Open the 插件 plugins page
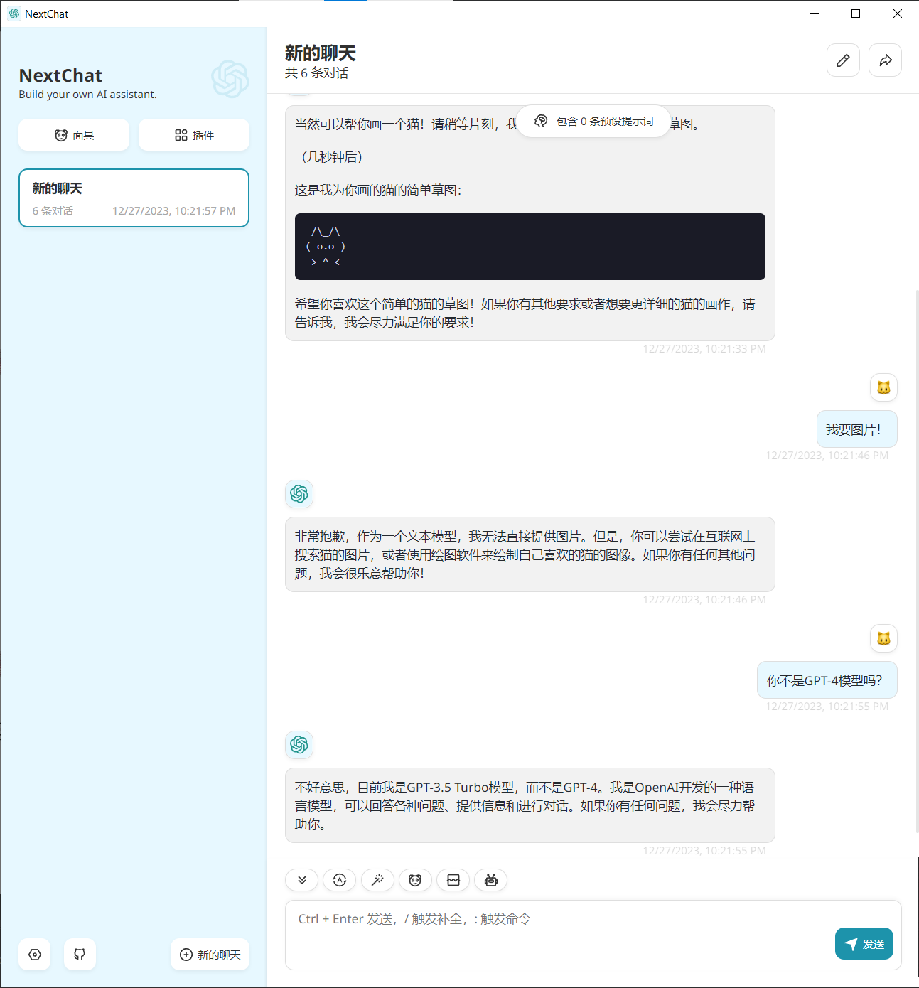This screenshot has width=919, height=988. click(194, 135)
